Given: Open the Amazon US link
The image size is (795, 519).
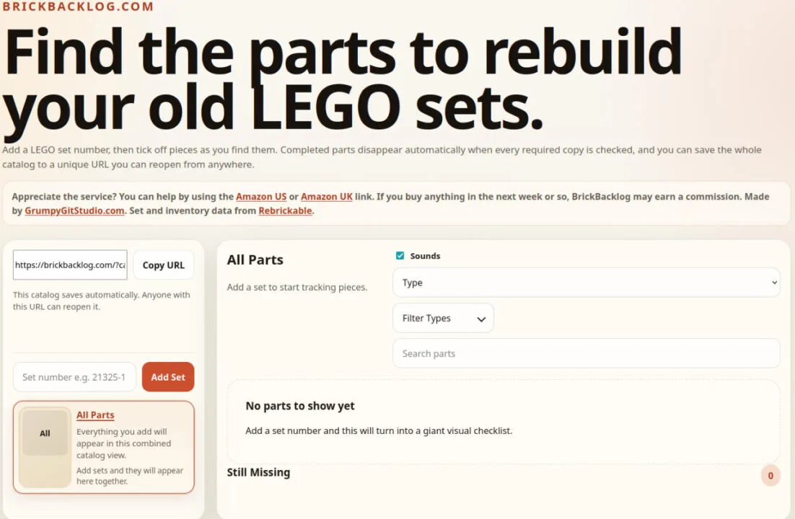Looking at the screenshot, I should (x=261, y=197).
